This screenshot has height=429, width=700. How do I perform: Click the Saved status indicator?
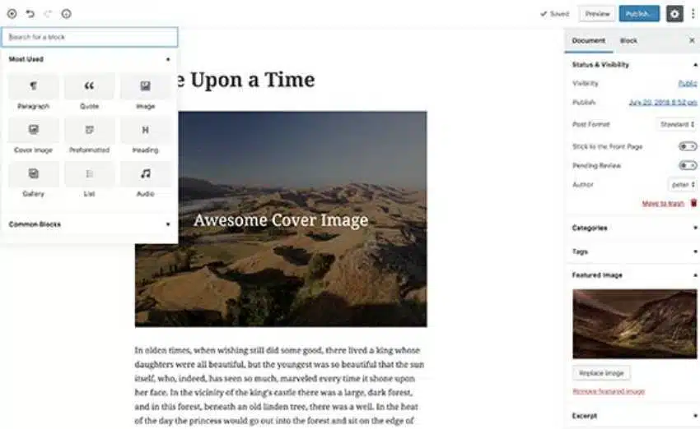tap(554, 14)
